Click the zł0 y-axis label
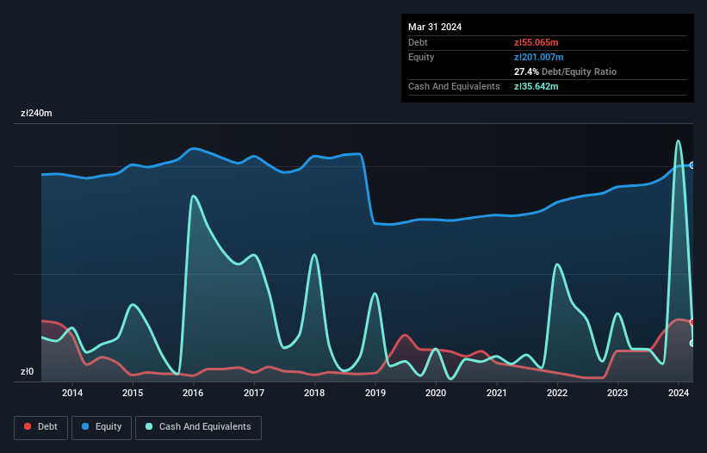The height and width of the screenshot is (453, 707). coord(27,371)
